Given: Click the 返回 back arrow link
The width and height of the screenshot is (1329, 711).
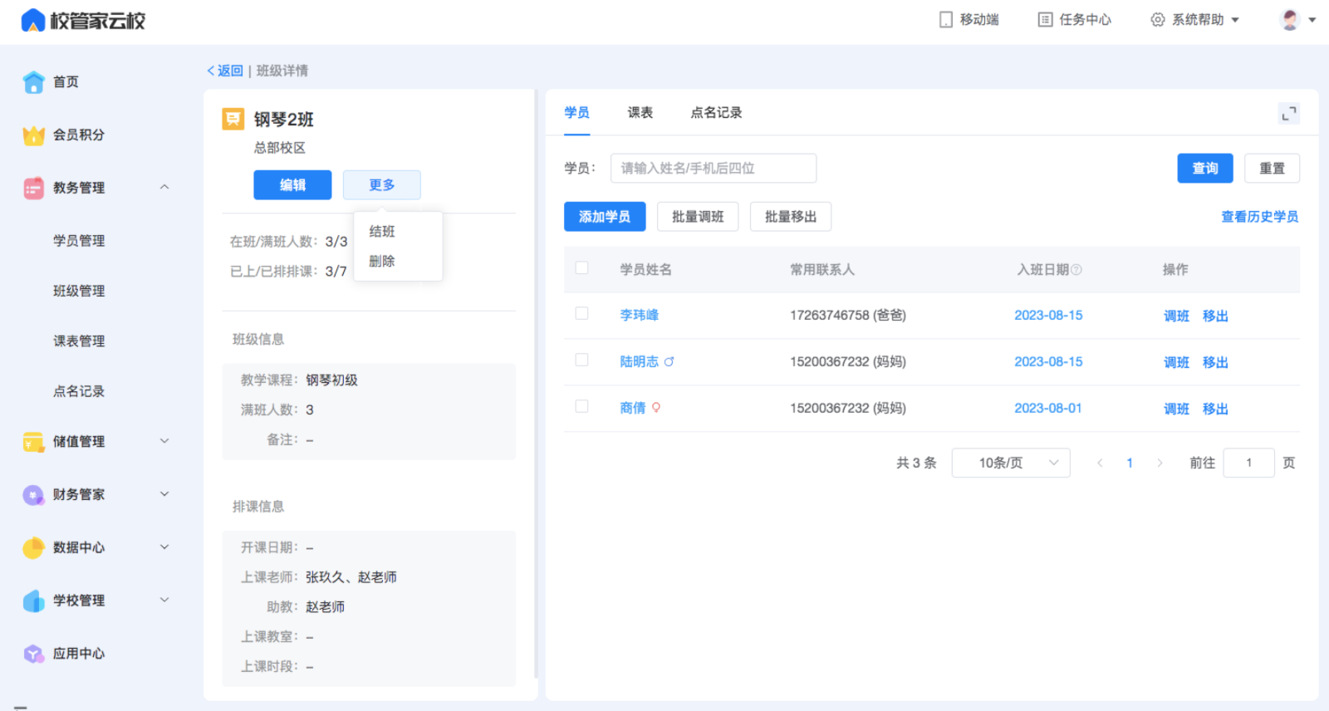Looking at the screenshot, I should (x=224, y=71).
